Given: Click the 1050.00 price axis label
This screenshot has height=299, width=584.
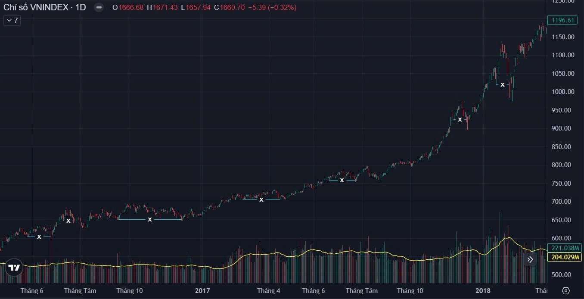Looking at the screenshot, I should coord(563,74).
